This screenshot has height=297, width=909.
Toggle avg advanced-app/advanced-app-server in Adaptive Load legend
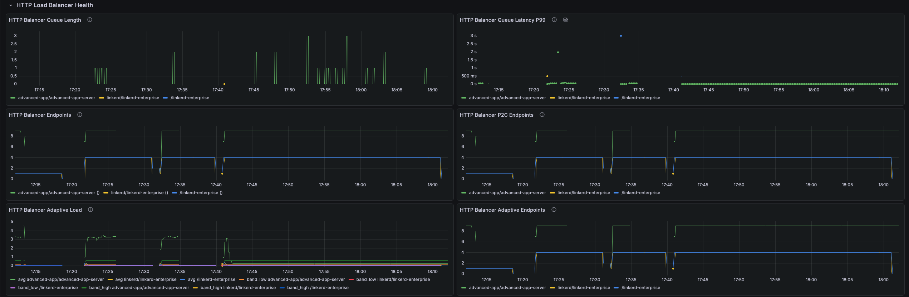click(x=61, y=280)
